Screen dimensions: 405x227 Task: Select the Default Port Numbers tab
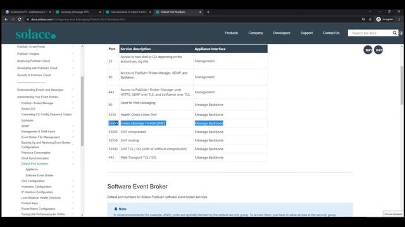coord(178,12)
